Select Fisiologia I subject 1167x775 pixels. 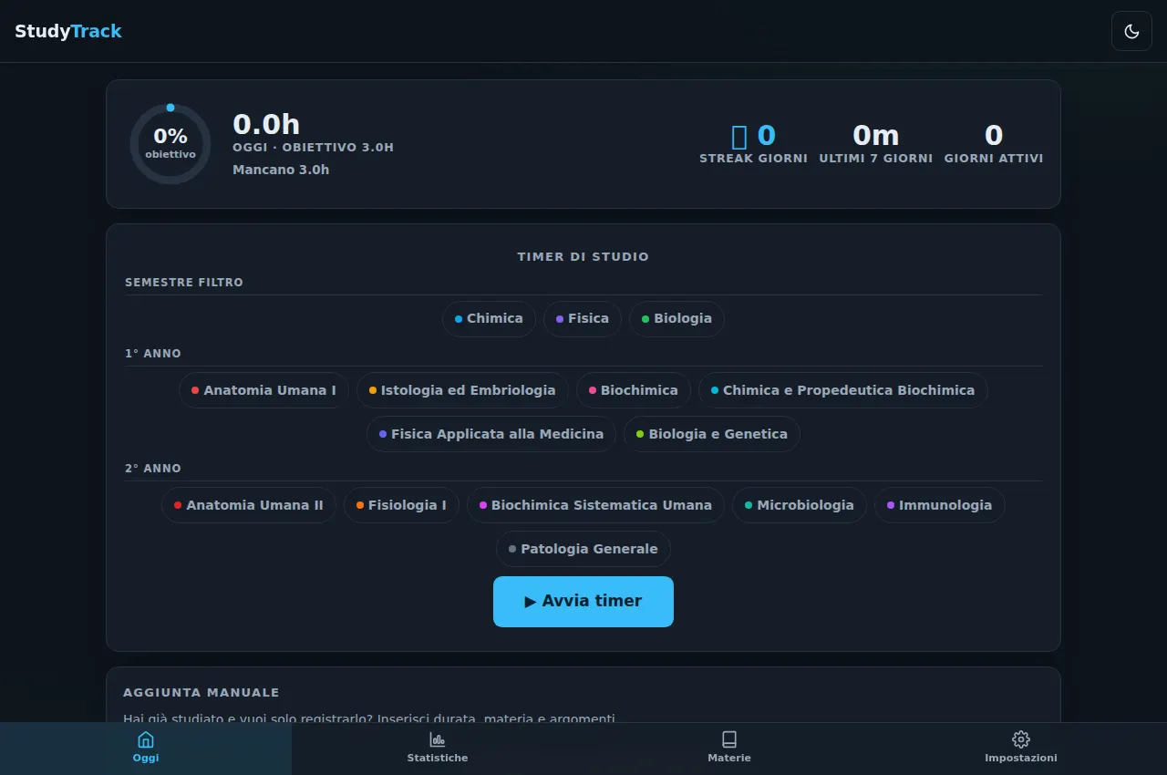(x=401, y=505)
